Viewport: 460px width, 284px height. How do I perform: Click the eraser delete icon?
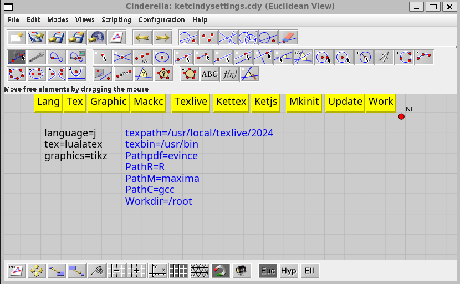(288, 37)
